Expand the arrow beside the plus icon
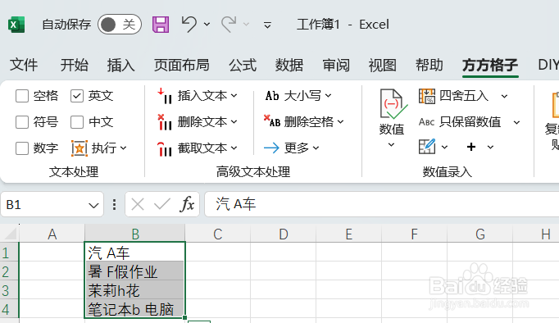The height and width of the screenshot is (323, 559). pos(490,147)
